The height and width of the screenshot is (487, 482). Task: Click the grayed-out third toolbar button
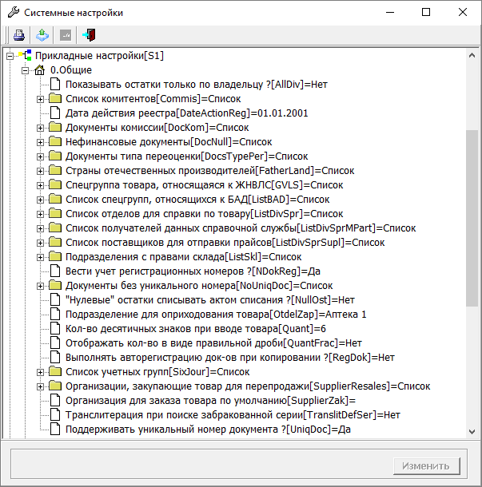tap(66, 35)
